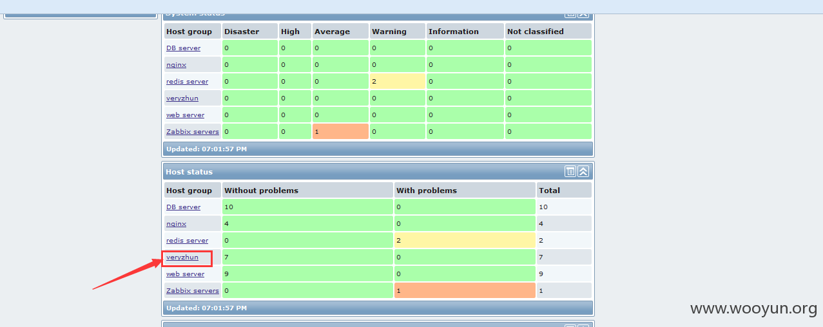
Task: Click Total value 2 in redis server row
Action: [x=565, y=240]
